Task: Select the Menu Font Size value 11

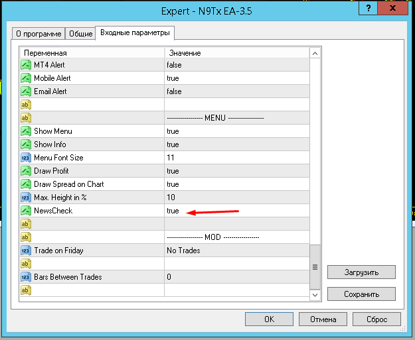Action: click(x=171, y=158)
